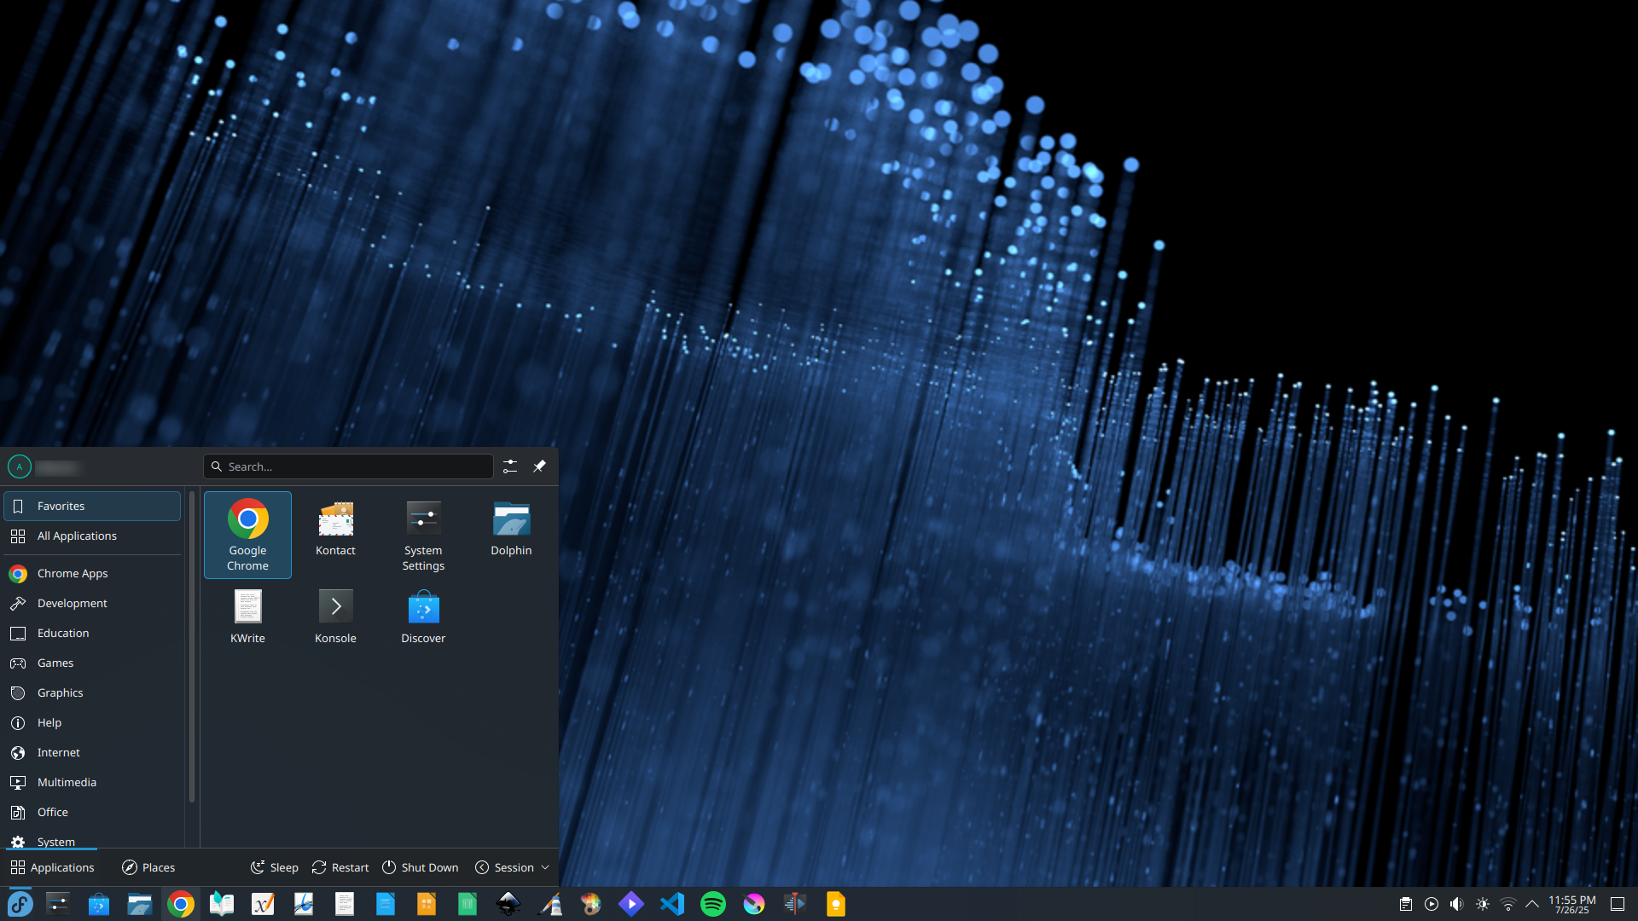1638x921 pixels.
Task: Open Dolphin folder icon in taskbar
Action: (x=140, y=904)
